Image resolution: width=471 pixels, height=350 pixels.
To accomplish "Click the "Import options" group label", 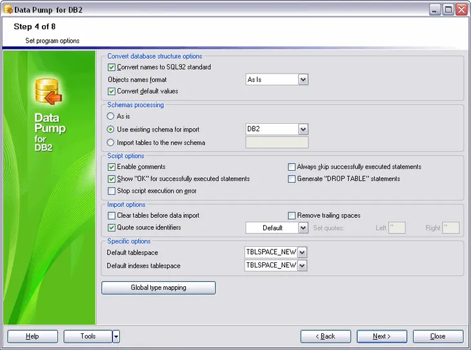I will tap(126, 204).
